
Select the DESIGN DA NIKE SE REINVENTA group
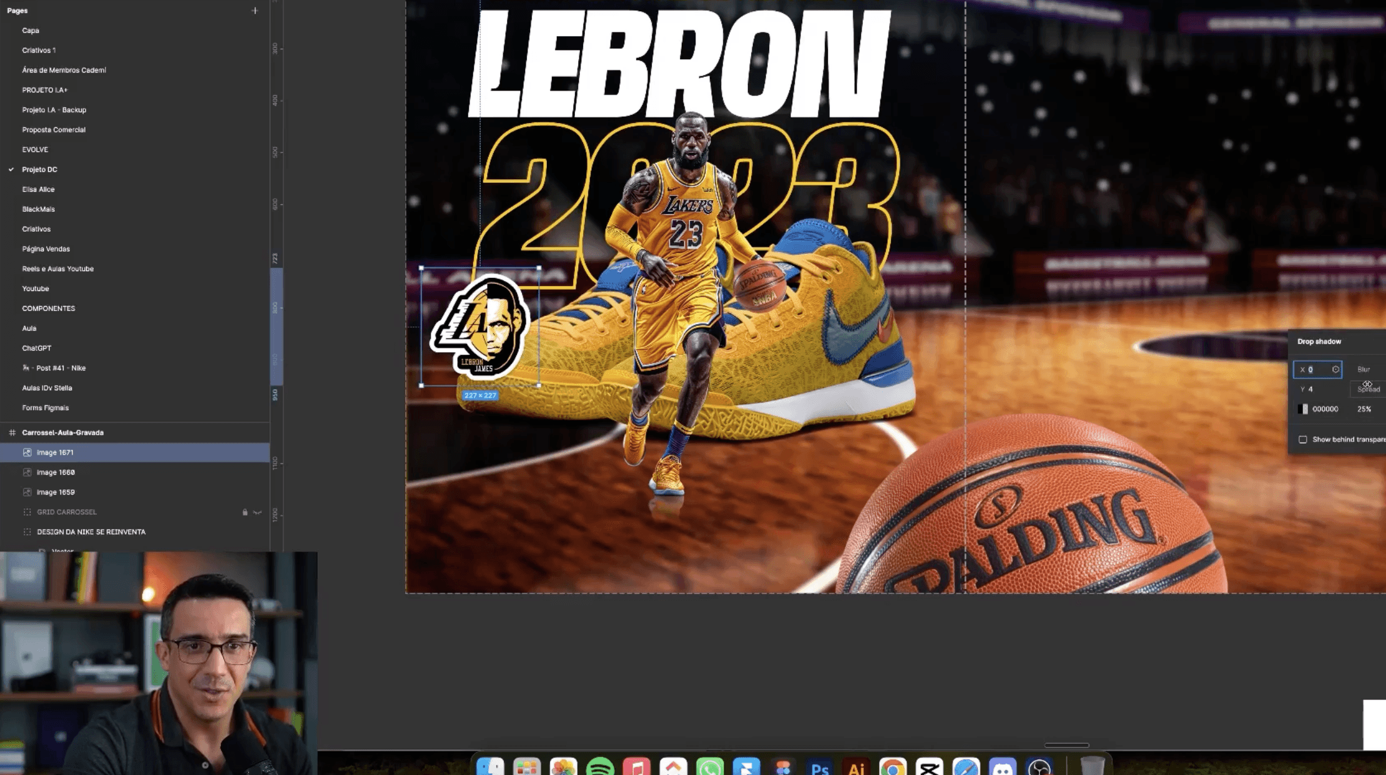91,532
